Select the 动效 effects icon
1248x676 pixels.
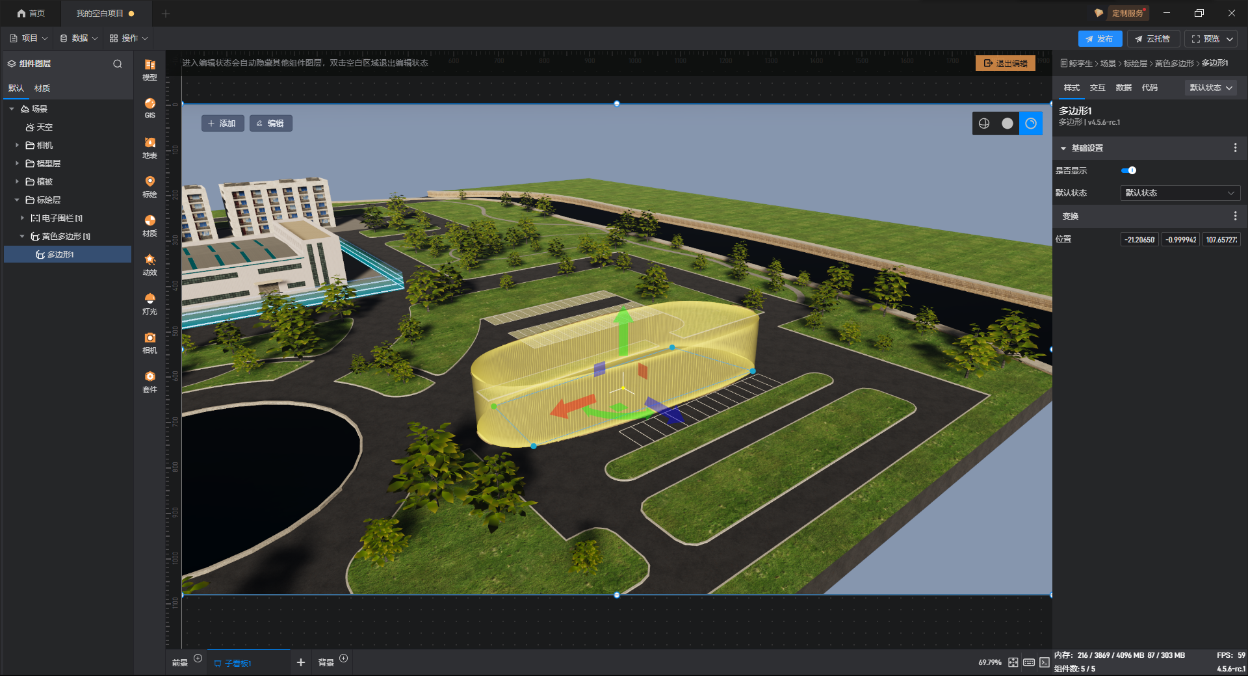149,264
